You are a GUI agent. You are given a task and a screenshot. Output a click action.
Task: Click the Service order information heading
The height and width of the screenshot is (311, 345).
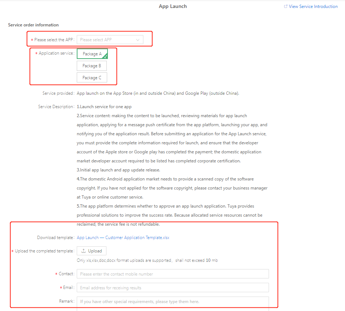tap(33, 25)
